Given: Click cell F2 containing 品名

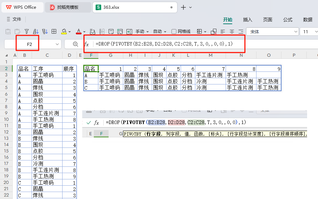Looking at the screenshot, I should pyautogui.click(x=91, y=69).
